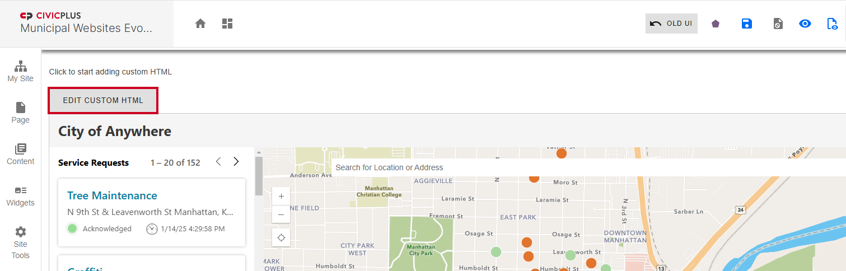Click the Search for Location or Address field
Viewport: 846px width, 271px height.
tap(588, 167)
